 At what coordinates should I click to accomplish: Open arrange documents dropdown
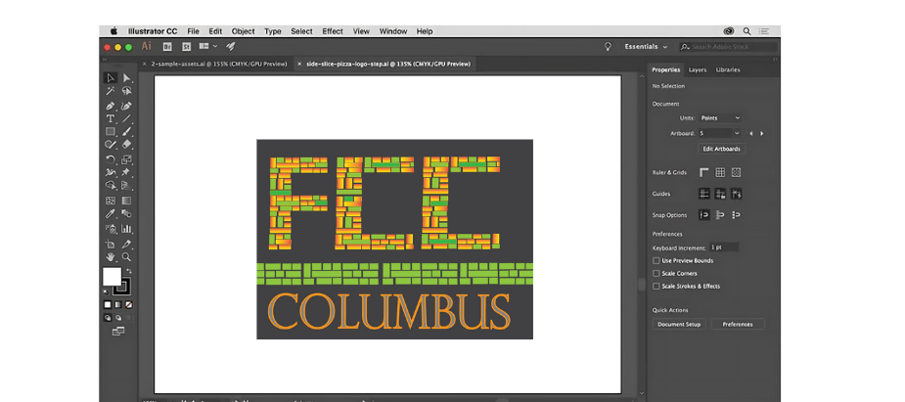click(x=207, y=46)
